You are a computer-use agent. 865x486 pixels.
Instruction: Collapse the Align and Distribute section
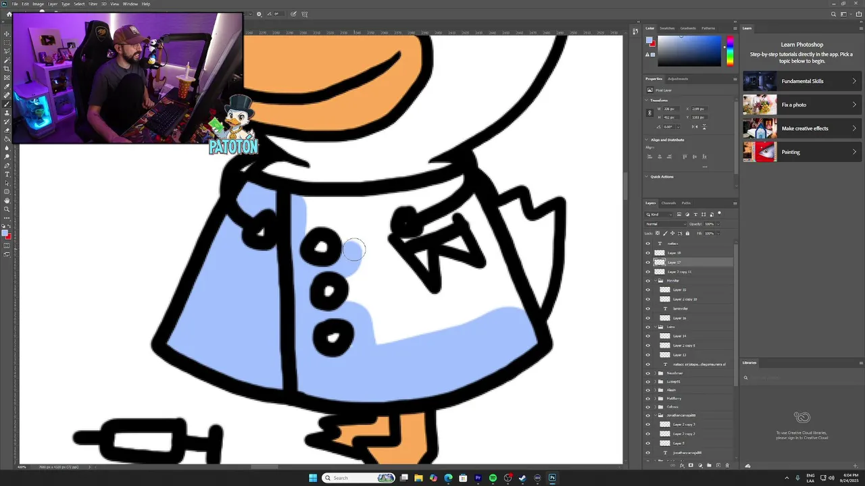click(646, 140)
